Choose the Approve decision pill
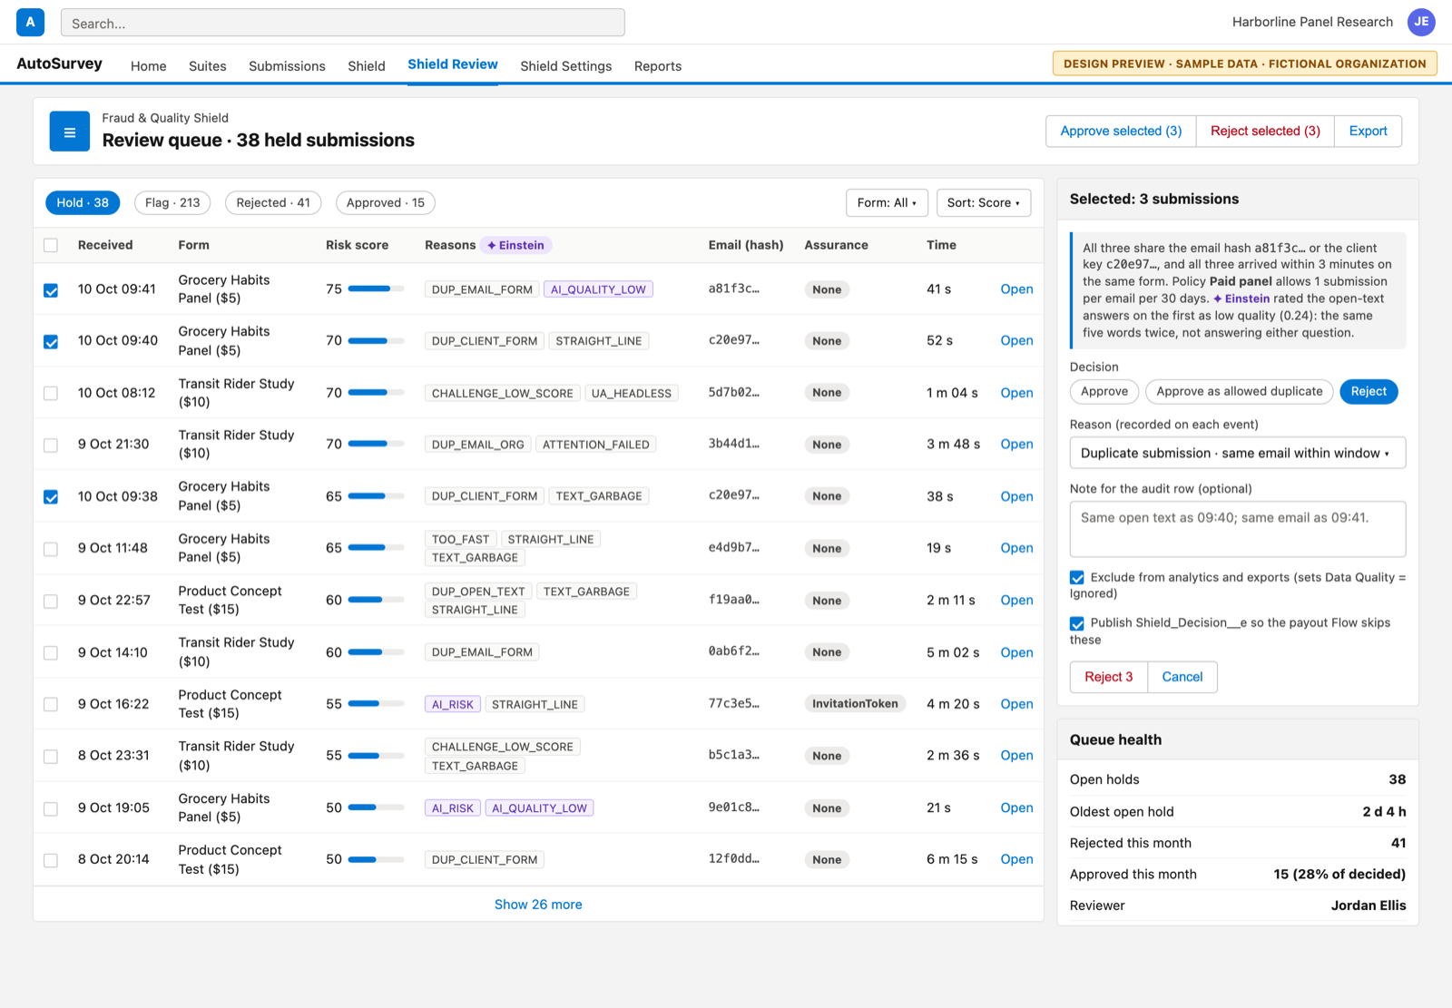Viewport: 1452px width, 1008px height. (1104, 391)
